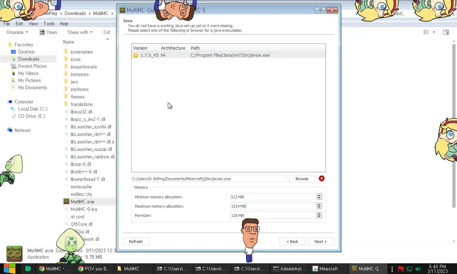Viewport: 457px width, 274px height.
Task: Click the Network icon in the navigation pane
Action: pyautogui.click(x=10, y=130)
